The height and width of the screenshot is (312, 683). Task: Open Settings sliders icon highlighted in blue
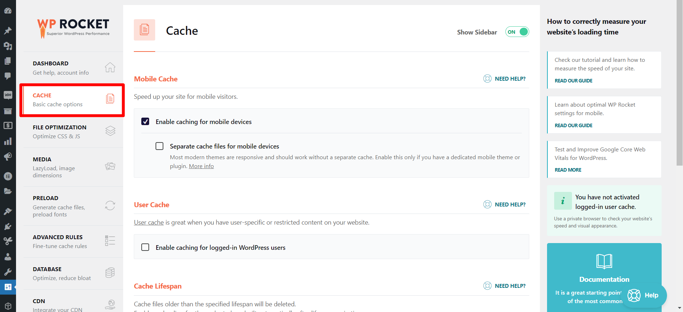coord(8,287)
